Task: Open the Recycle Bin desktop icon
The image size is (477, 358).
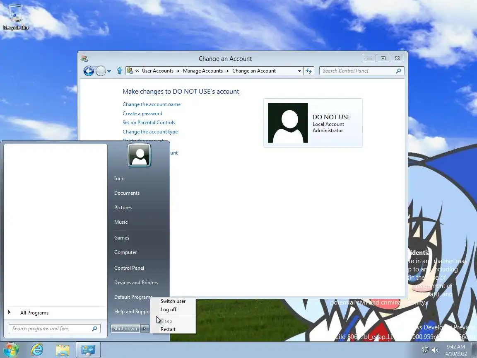Action: (x=15, y=17)
